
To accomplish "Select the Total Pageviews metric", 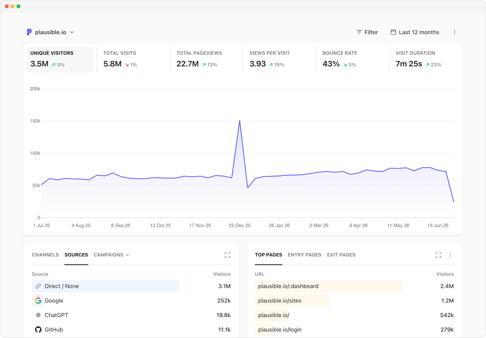I will 206,59.
